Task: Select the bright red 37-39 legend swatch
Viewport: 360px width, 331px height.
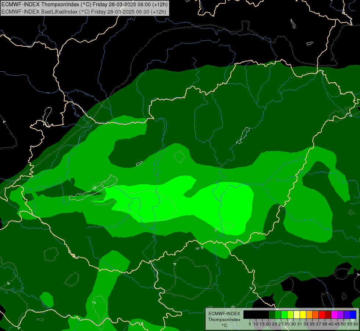Action: tap(322, 314)
